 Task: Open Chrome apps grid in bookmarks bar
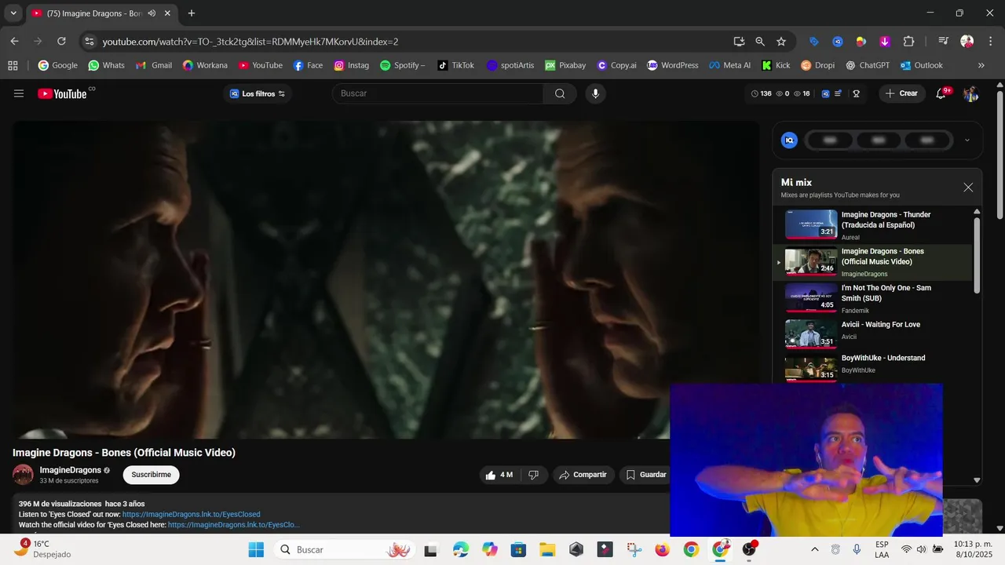13,65
